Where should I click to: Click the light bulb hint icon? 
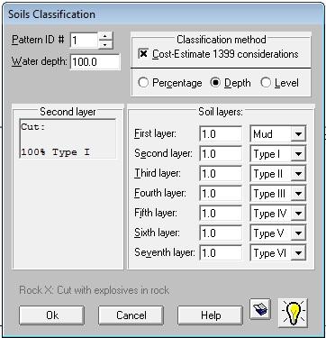point(293,313)
